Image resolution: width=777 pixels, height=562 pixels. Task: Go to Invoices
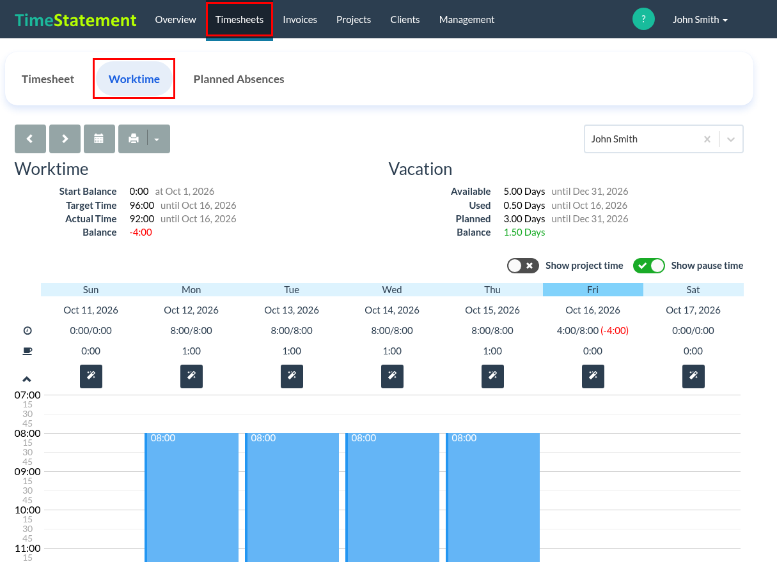pyautogui.click(x=300, y=20)
